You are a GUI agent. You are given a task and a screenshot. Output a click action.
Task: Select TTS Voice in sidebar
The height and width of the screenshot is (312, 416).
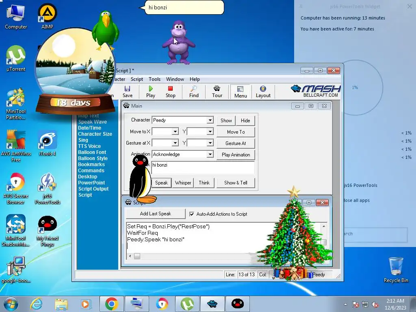click(x=89, y=146)
